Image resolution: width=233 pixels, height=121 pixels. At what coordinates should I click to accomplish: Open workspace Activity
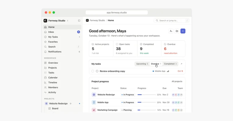[x=62, y=92]
